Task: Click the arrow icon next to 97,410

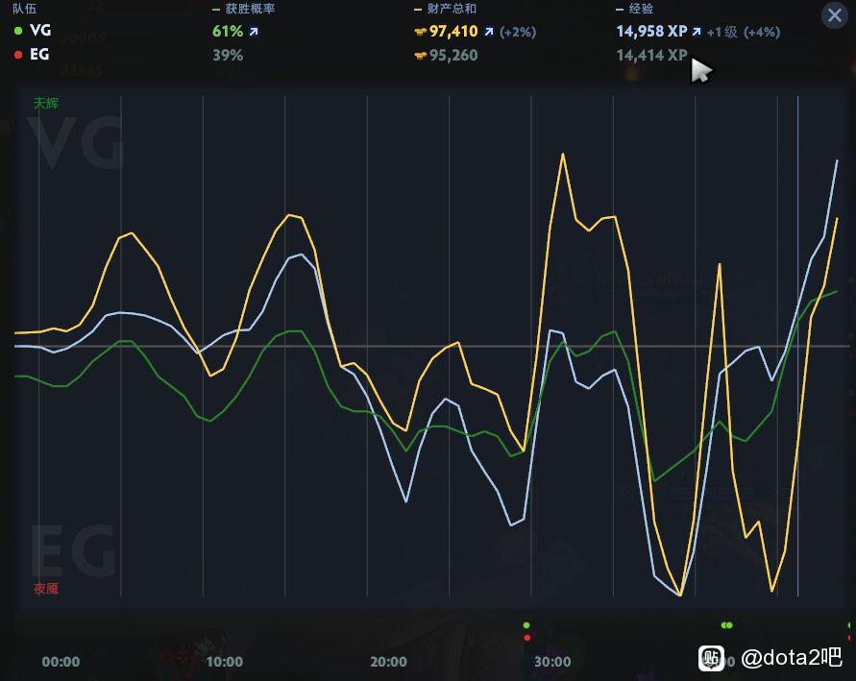Action: 489,32
